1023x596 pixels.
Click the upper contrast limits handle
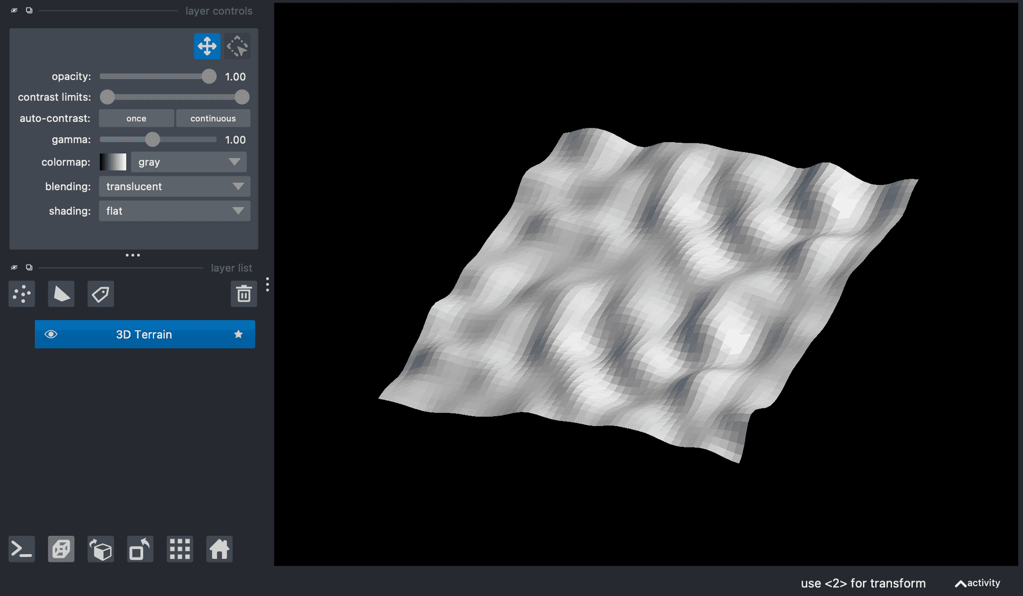click(x=242, y=97)
